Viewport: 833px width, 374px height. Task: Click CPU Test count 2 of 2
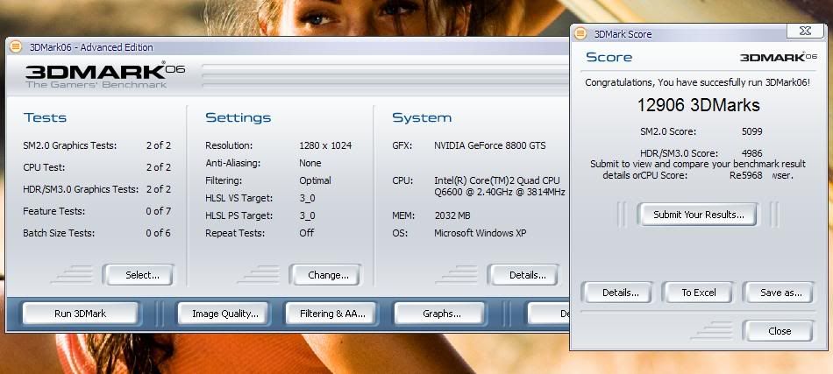159,167
